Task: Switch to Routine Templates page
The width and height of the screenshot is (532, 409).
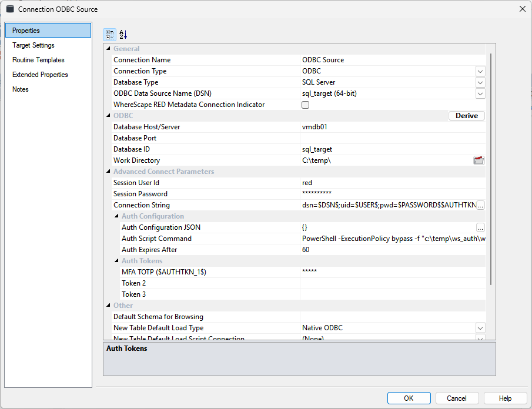Action: 38,60
